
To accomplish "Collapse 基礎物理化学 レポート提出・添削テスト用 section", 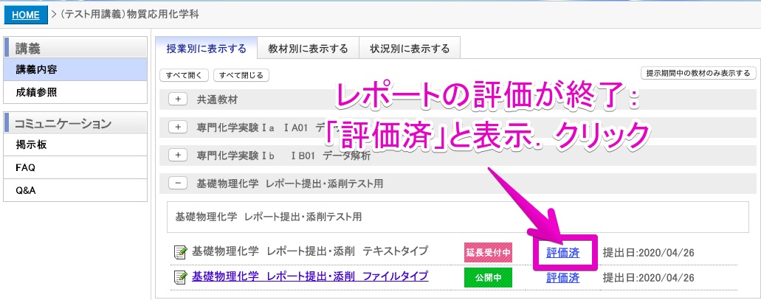I will [x=178, y=184].
